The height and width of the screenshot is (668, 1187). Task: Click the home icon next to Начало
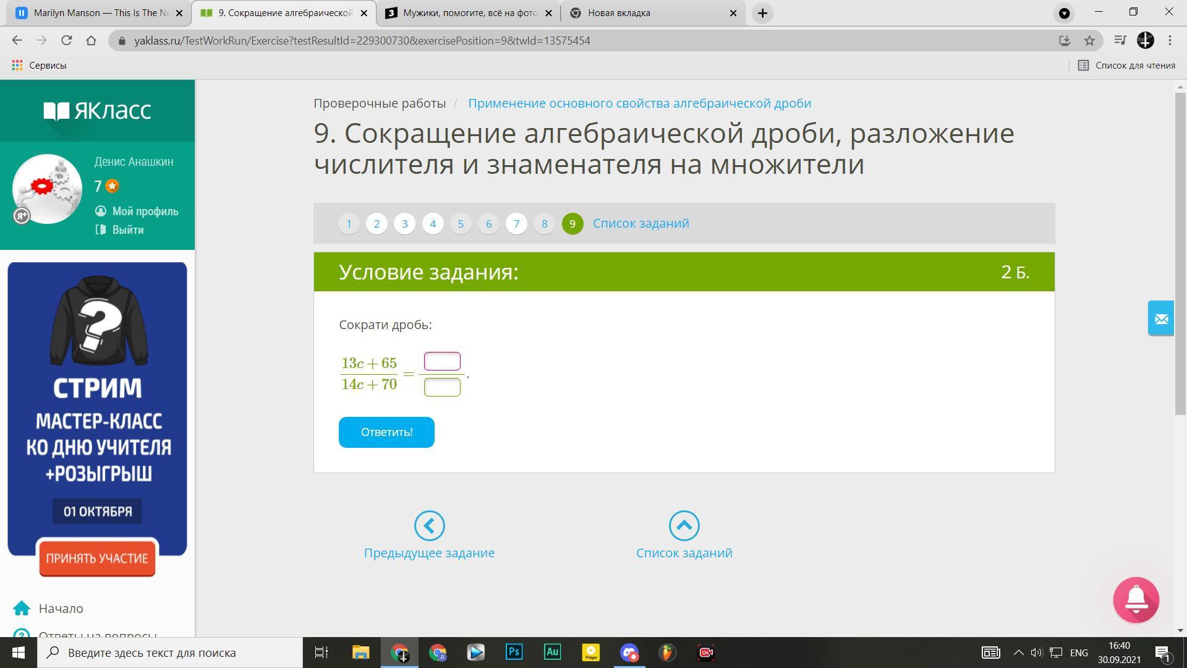coord(22,609)
